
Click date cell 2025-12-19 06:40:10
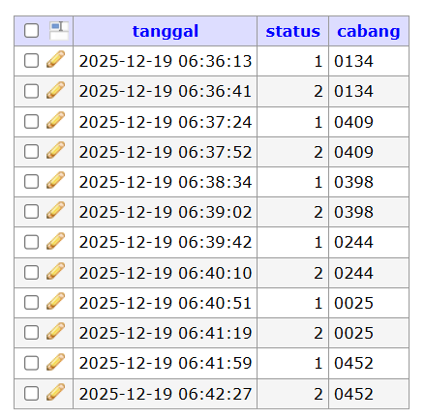[166, 273]
